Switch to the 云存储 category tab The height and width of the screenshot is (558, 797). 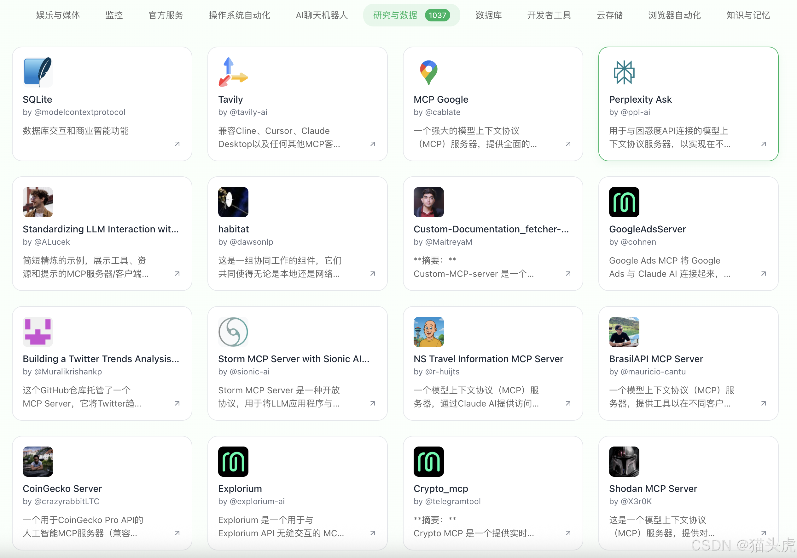point(610,15)
